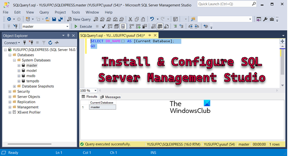Open a new XMLA query
The image size is (288, 156).
coord(115,19)
